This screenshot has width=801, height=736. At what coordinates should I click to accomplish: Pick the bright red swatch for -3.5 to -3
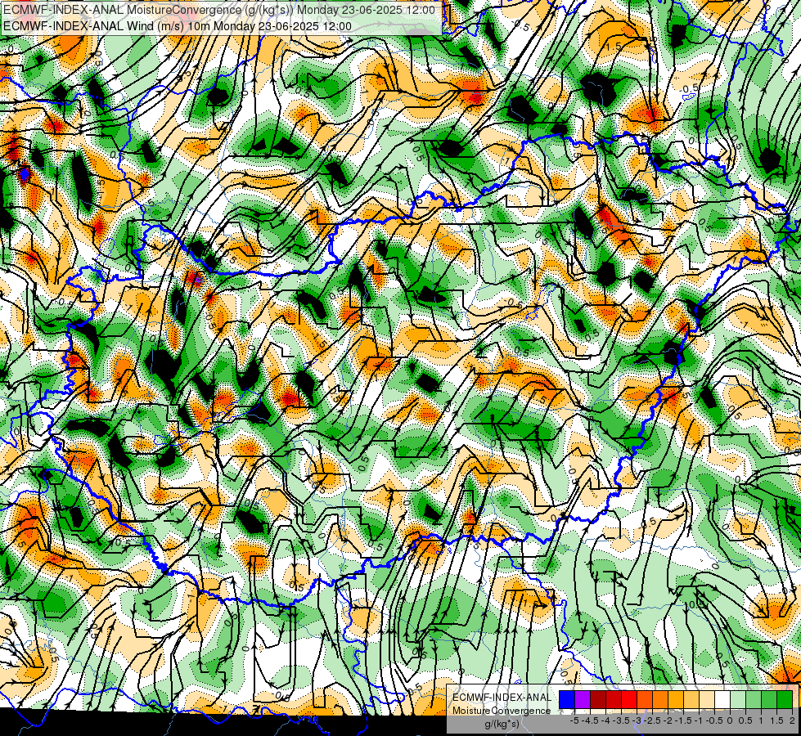(629, 699)
